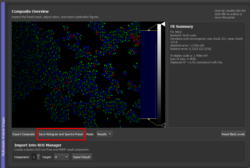Click the grayscale gradient bar
Image resolution: width=250 pixels, height=168 pixels.
pyautogui.click(x=159, y=75)
